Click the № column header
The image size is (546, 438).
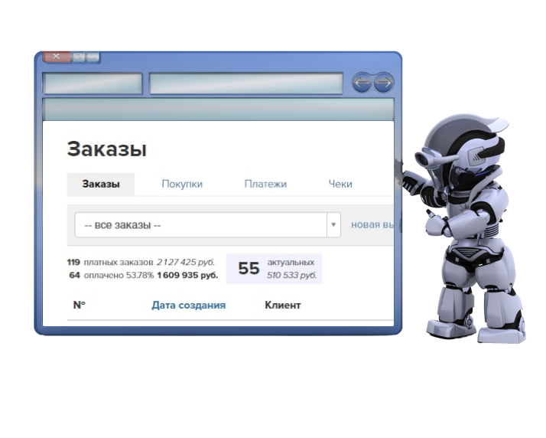coord(79,305)
